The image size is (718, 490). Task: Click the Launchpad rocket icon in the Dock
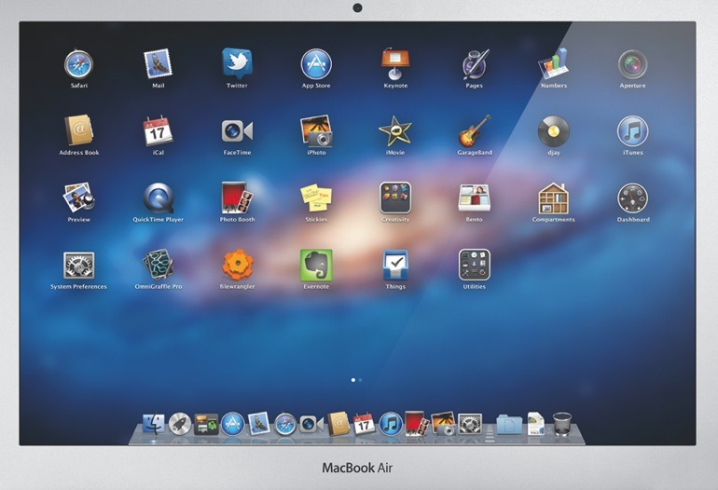tap(179, 424)
